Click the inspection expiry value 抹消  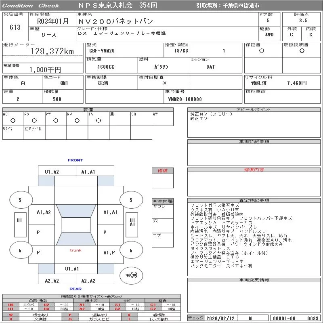103,83
